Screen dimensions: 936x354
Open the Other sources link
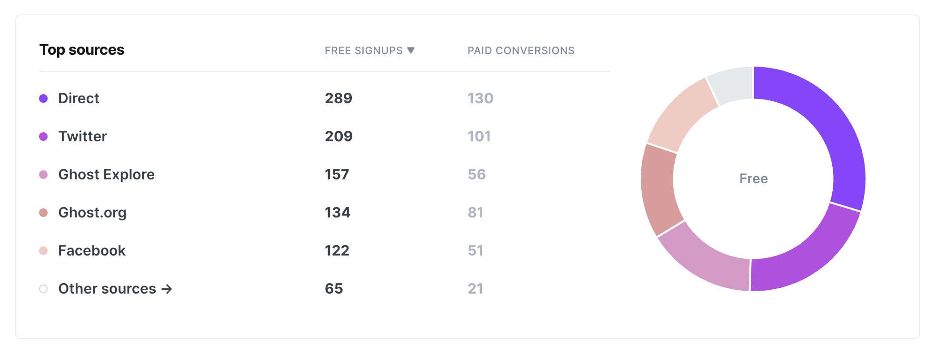pyautogui.click(x=115, y=288)
